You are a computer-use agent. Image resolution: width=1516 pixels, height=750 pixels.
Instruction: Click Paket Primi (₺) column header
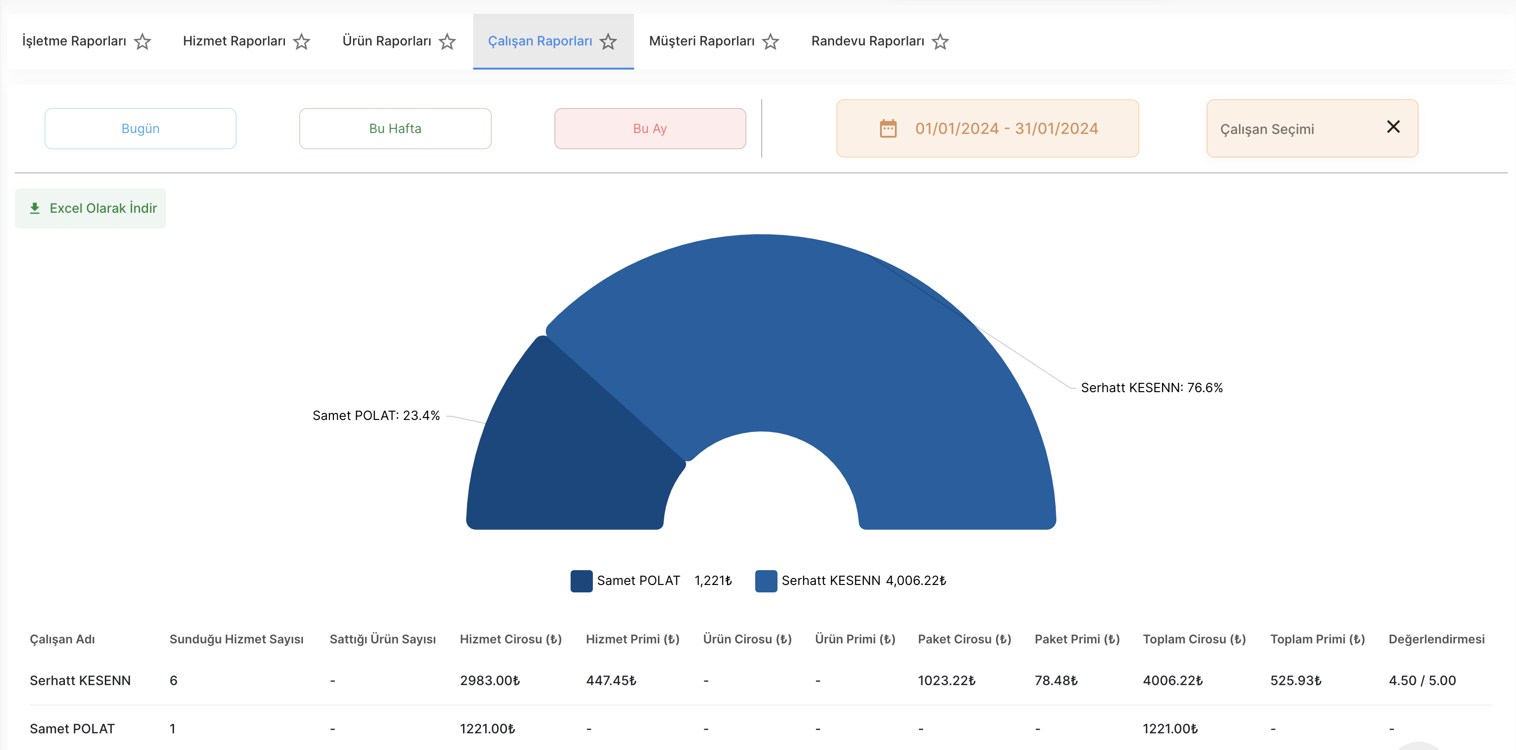tap(1077, 639)
